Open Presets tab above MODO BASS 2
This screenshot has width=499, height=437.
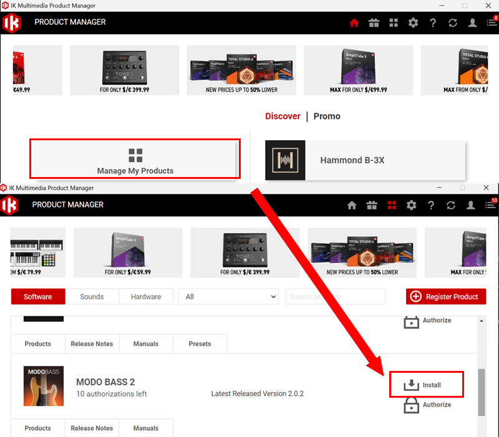click(x=200, y=344)
